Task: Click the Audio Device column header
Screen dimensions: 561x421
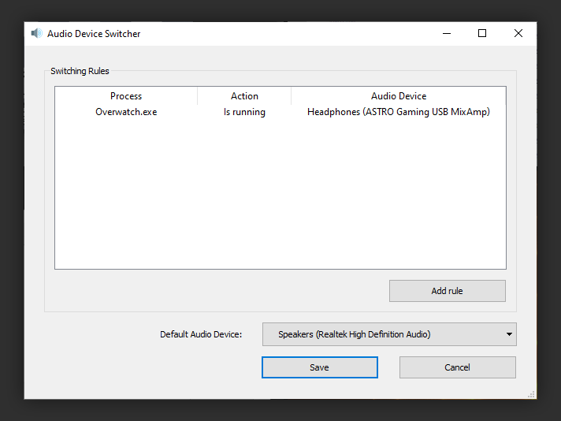Action: [x=399, y=96]
